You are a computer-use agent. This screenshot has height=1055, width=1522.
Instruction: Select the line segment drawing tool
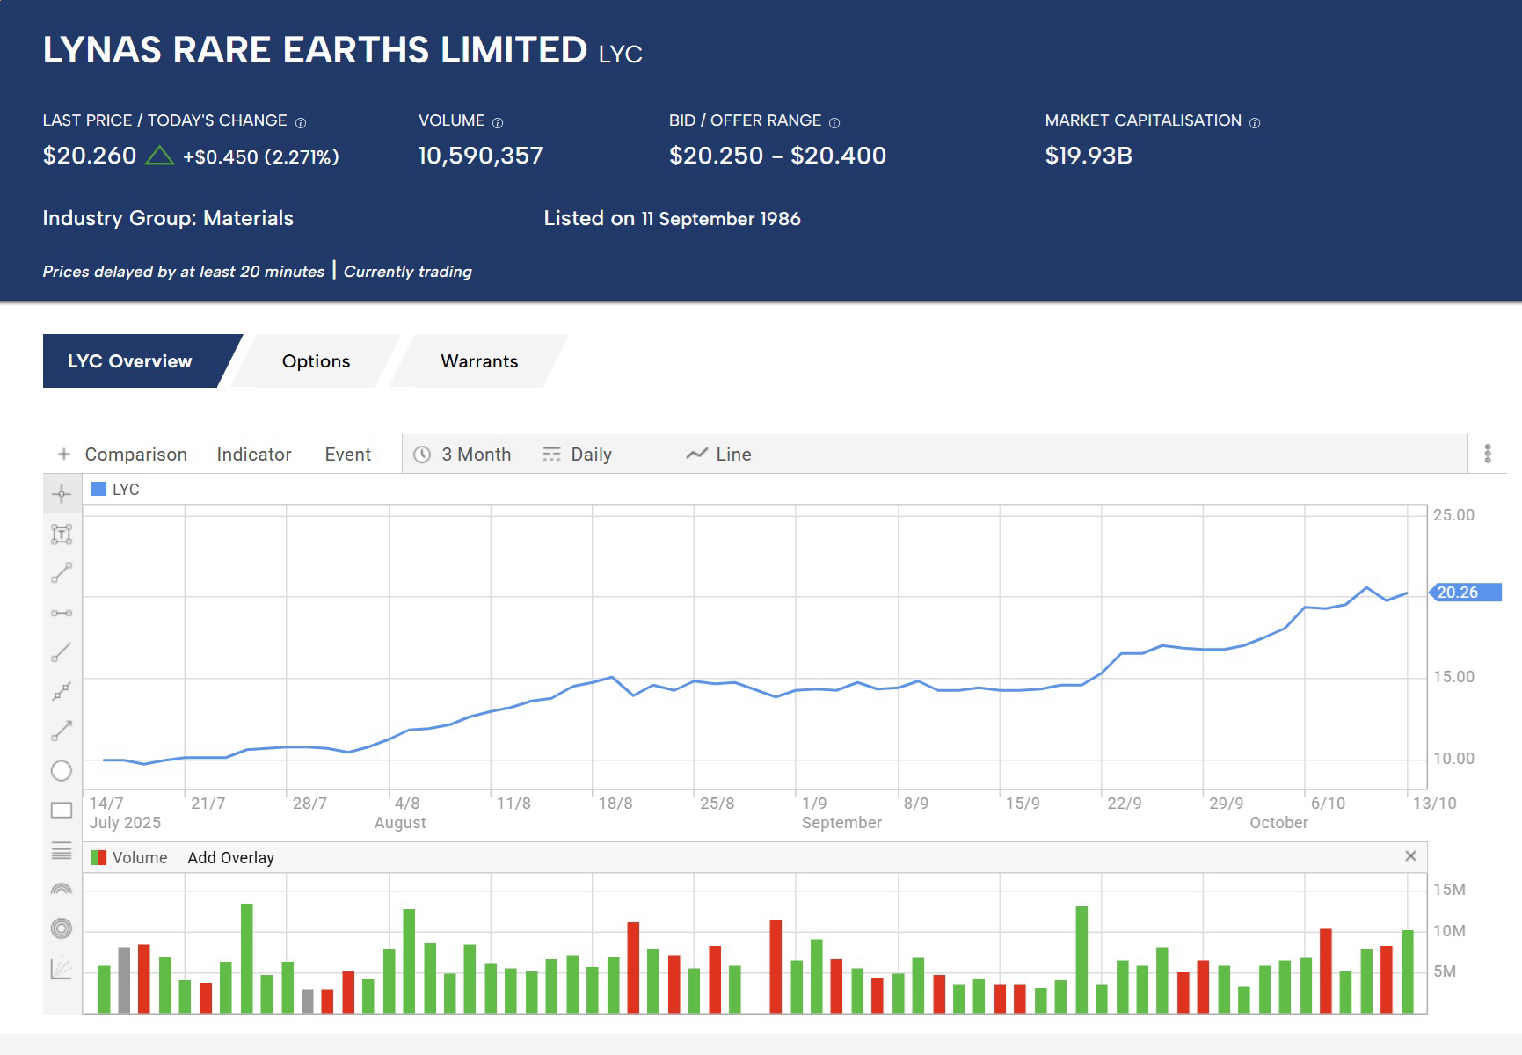coord(62,573)
